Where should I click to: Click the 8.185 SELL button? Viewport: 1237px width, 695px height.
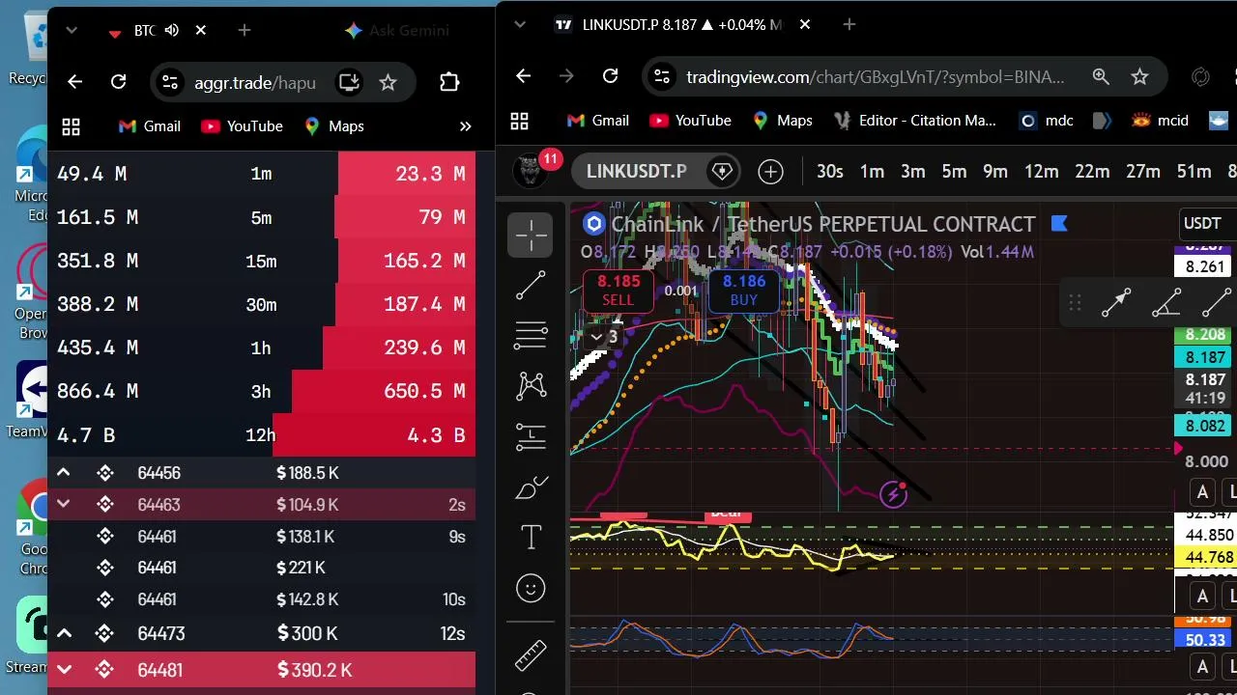618,290
